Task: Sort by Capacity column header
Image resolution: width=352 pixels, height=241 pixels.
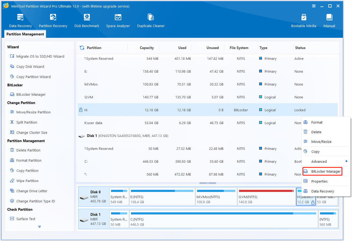Action: (x=147, y=48)
